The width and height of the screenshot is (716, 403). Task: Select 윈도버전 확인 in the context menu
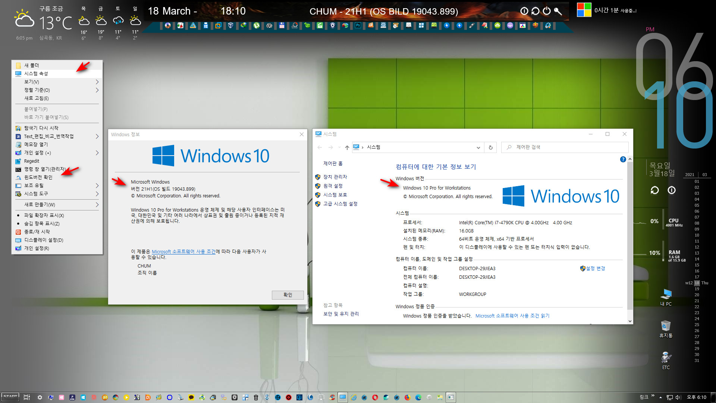57,177
